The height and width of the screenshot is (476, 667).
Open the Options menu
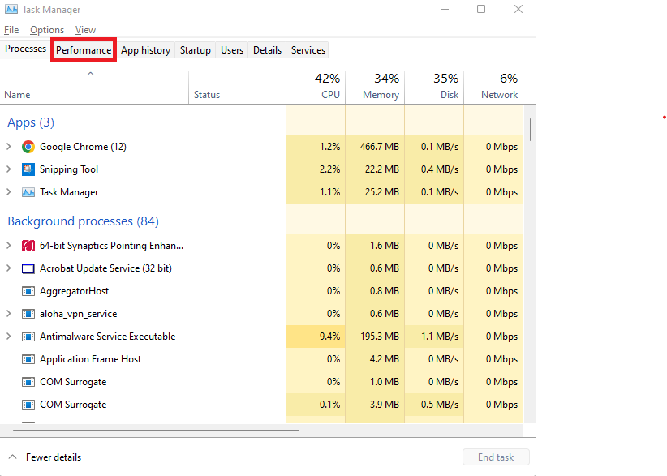pyautogui.click(x=47, y=30)
